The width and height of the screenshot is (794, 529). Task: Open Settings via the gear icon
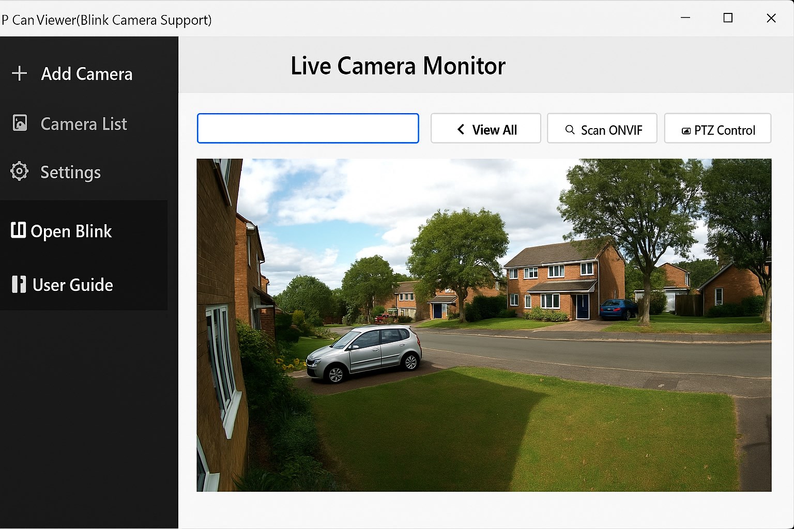pos(20,171)
